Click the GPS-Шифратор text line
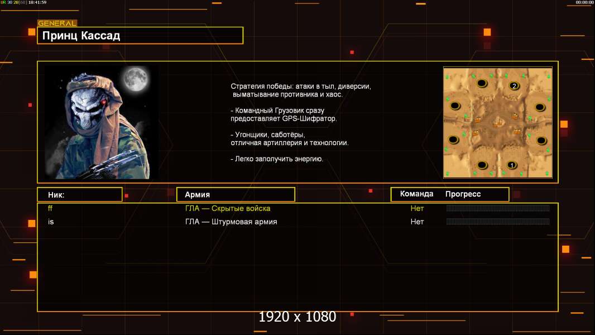This screenshot has height=335, width=595. click(284, 118)
